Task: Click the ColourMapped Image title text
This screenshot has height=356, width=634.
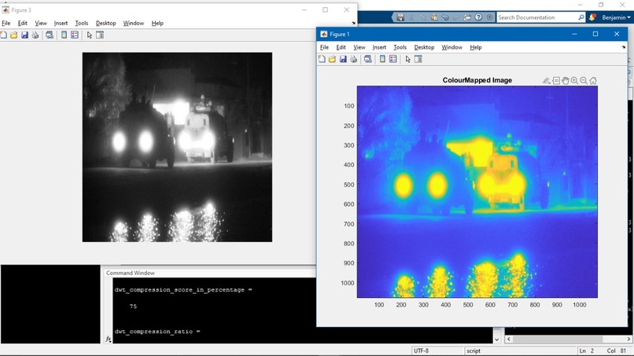Action: click(x=477, y=80)
